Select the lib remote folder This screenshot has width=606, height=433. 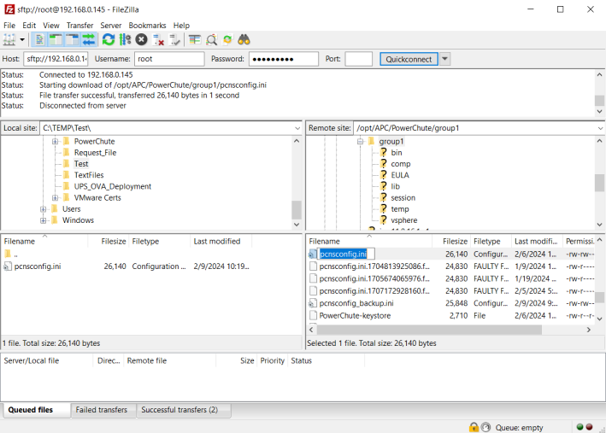tap(396, 186)
